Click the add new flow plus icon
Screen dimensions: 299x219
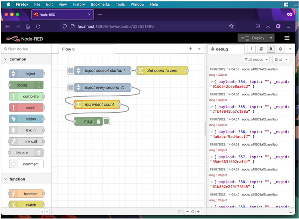point(190,49)
